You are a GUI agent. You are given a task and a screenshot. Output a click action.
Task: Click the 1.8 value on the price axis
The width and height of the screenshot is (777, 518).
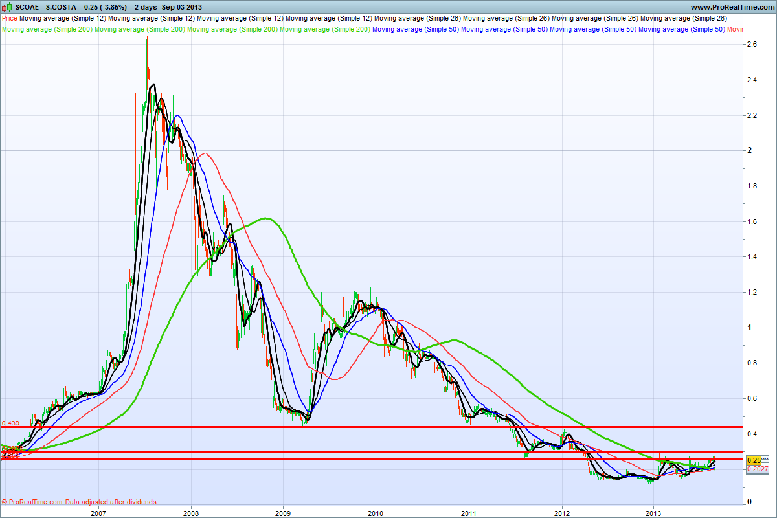(x=752, y=186)
